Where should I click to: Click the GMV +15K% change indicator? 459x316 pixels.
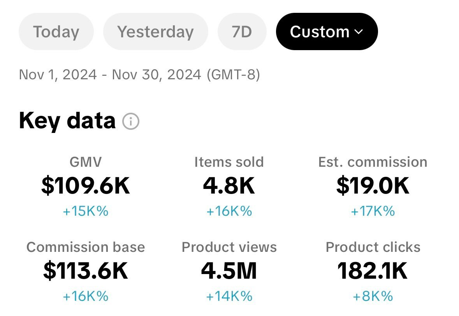coord(85,211)
